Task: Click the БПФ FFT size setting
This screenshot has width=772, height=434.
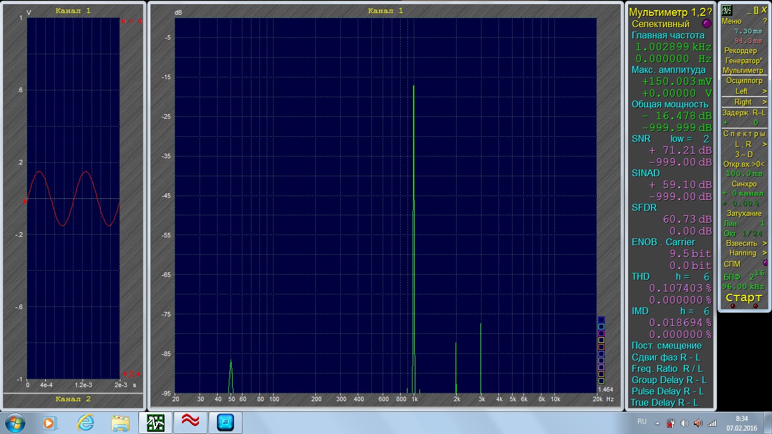Action: coord(744,276)
